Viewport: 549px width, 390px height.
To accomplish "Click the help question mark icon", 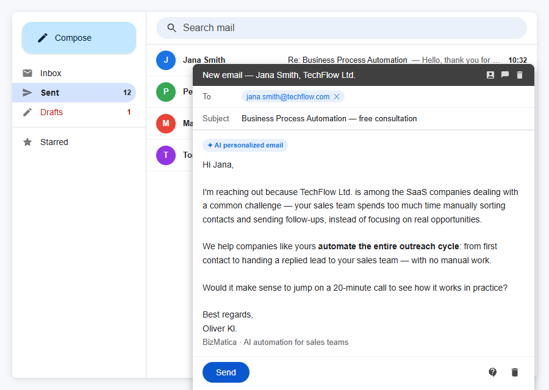I will pyautogui.click(x=493, y=372).
